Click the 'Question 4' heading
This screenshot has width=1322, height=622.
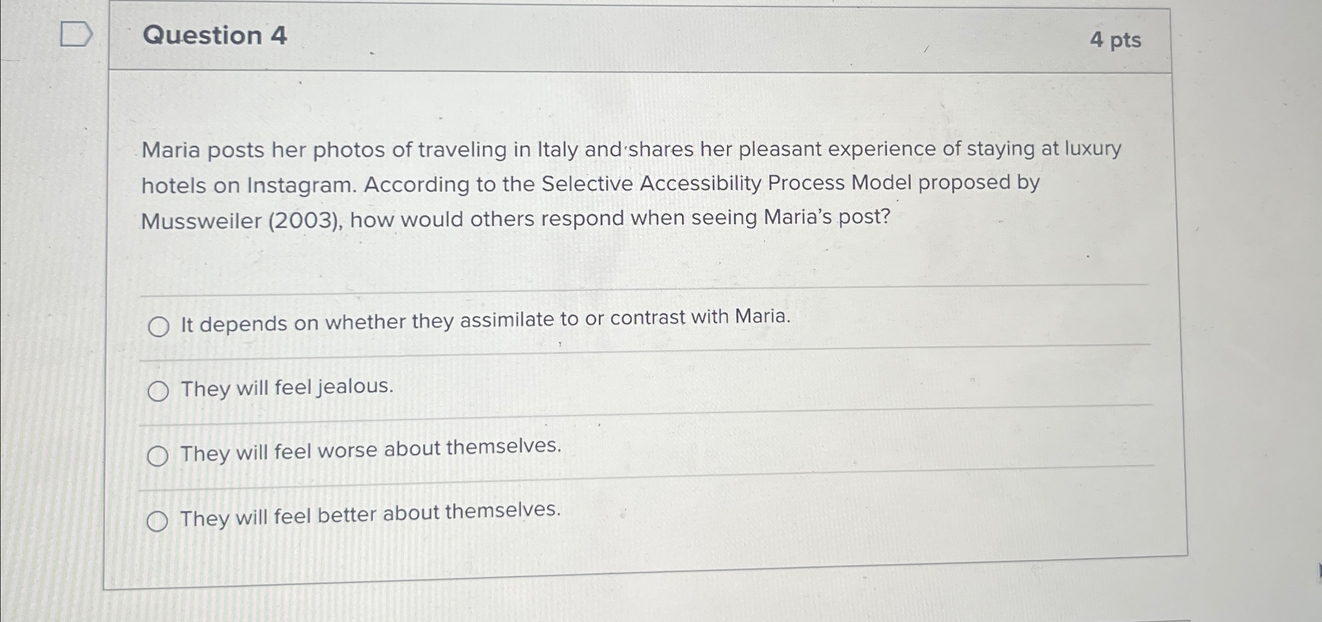click(215, 36)
